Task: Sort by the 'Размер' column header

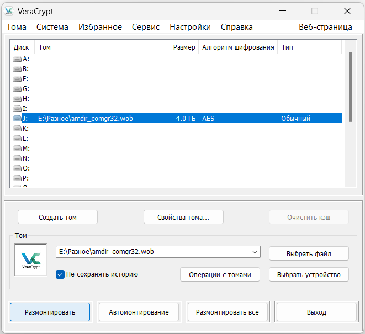Action: [181, 47]
